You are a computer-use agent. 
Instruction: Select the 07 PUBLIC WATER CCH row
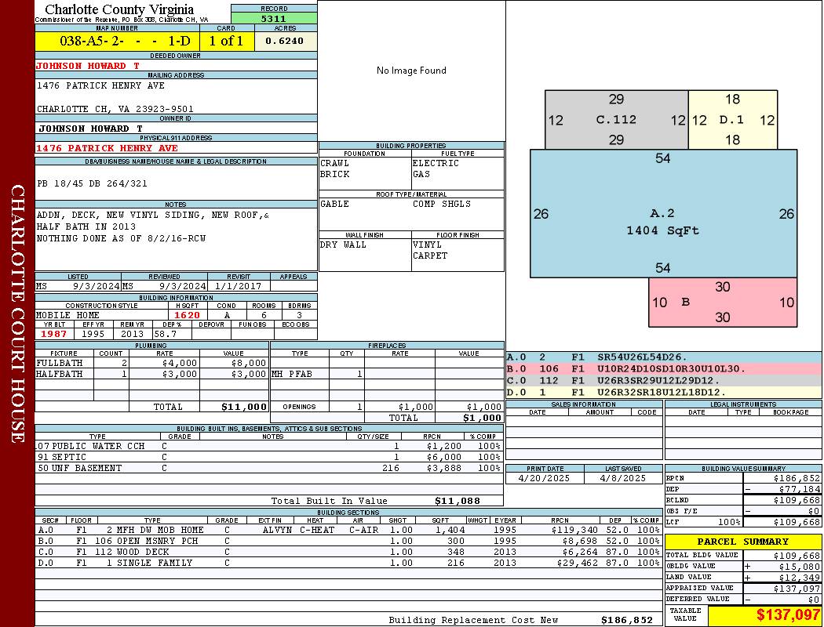coord(268,446)
